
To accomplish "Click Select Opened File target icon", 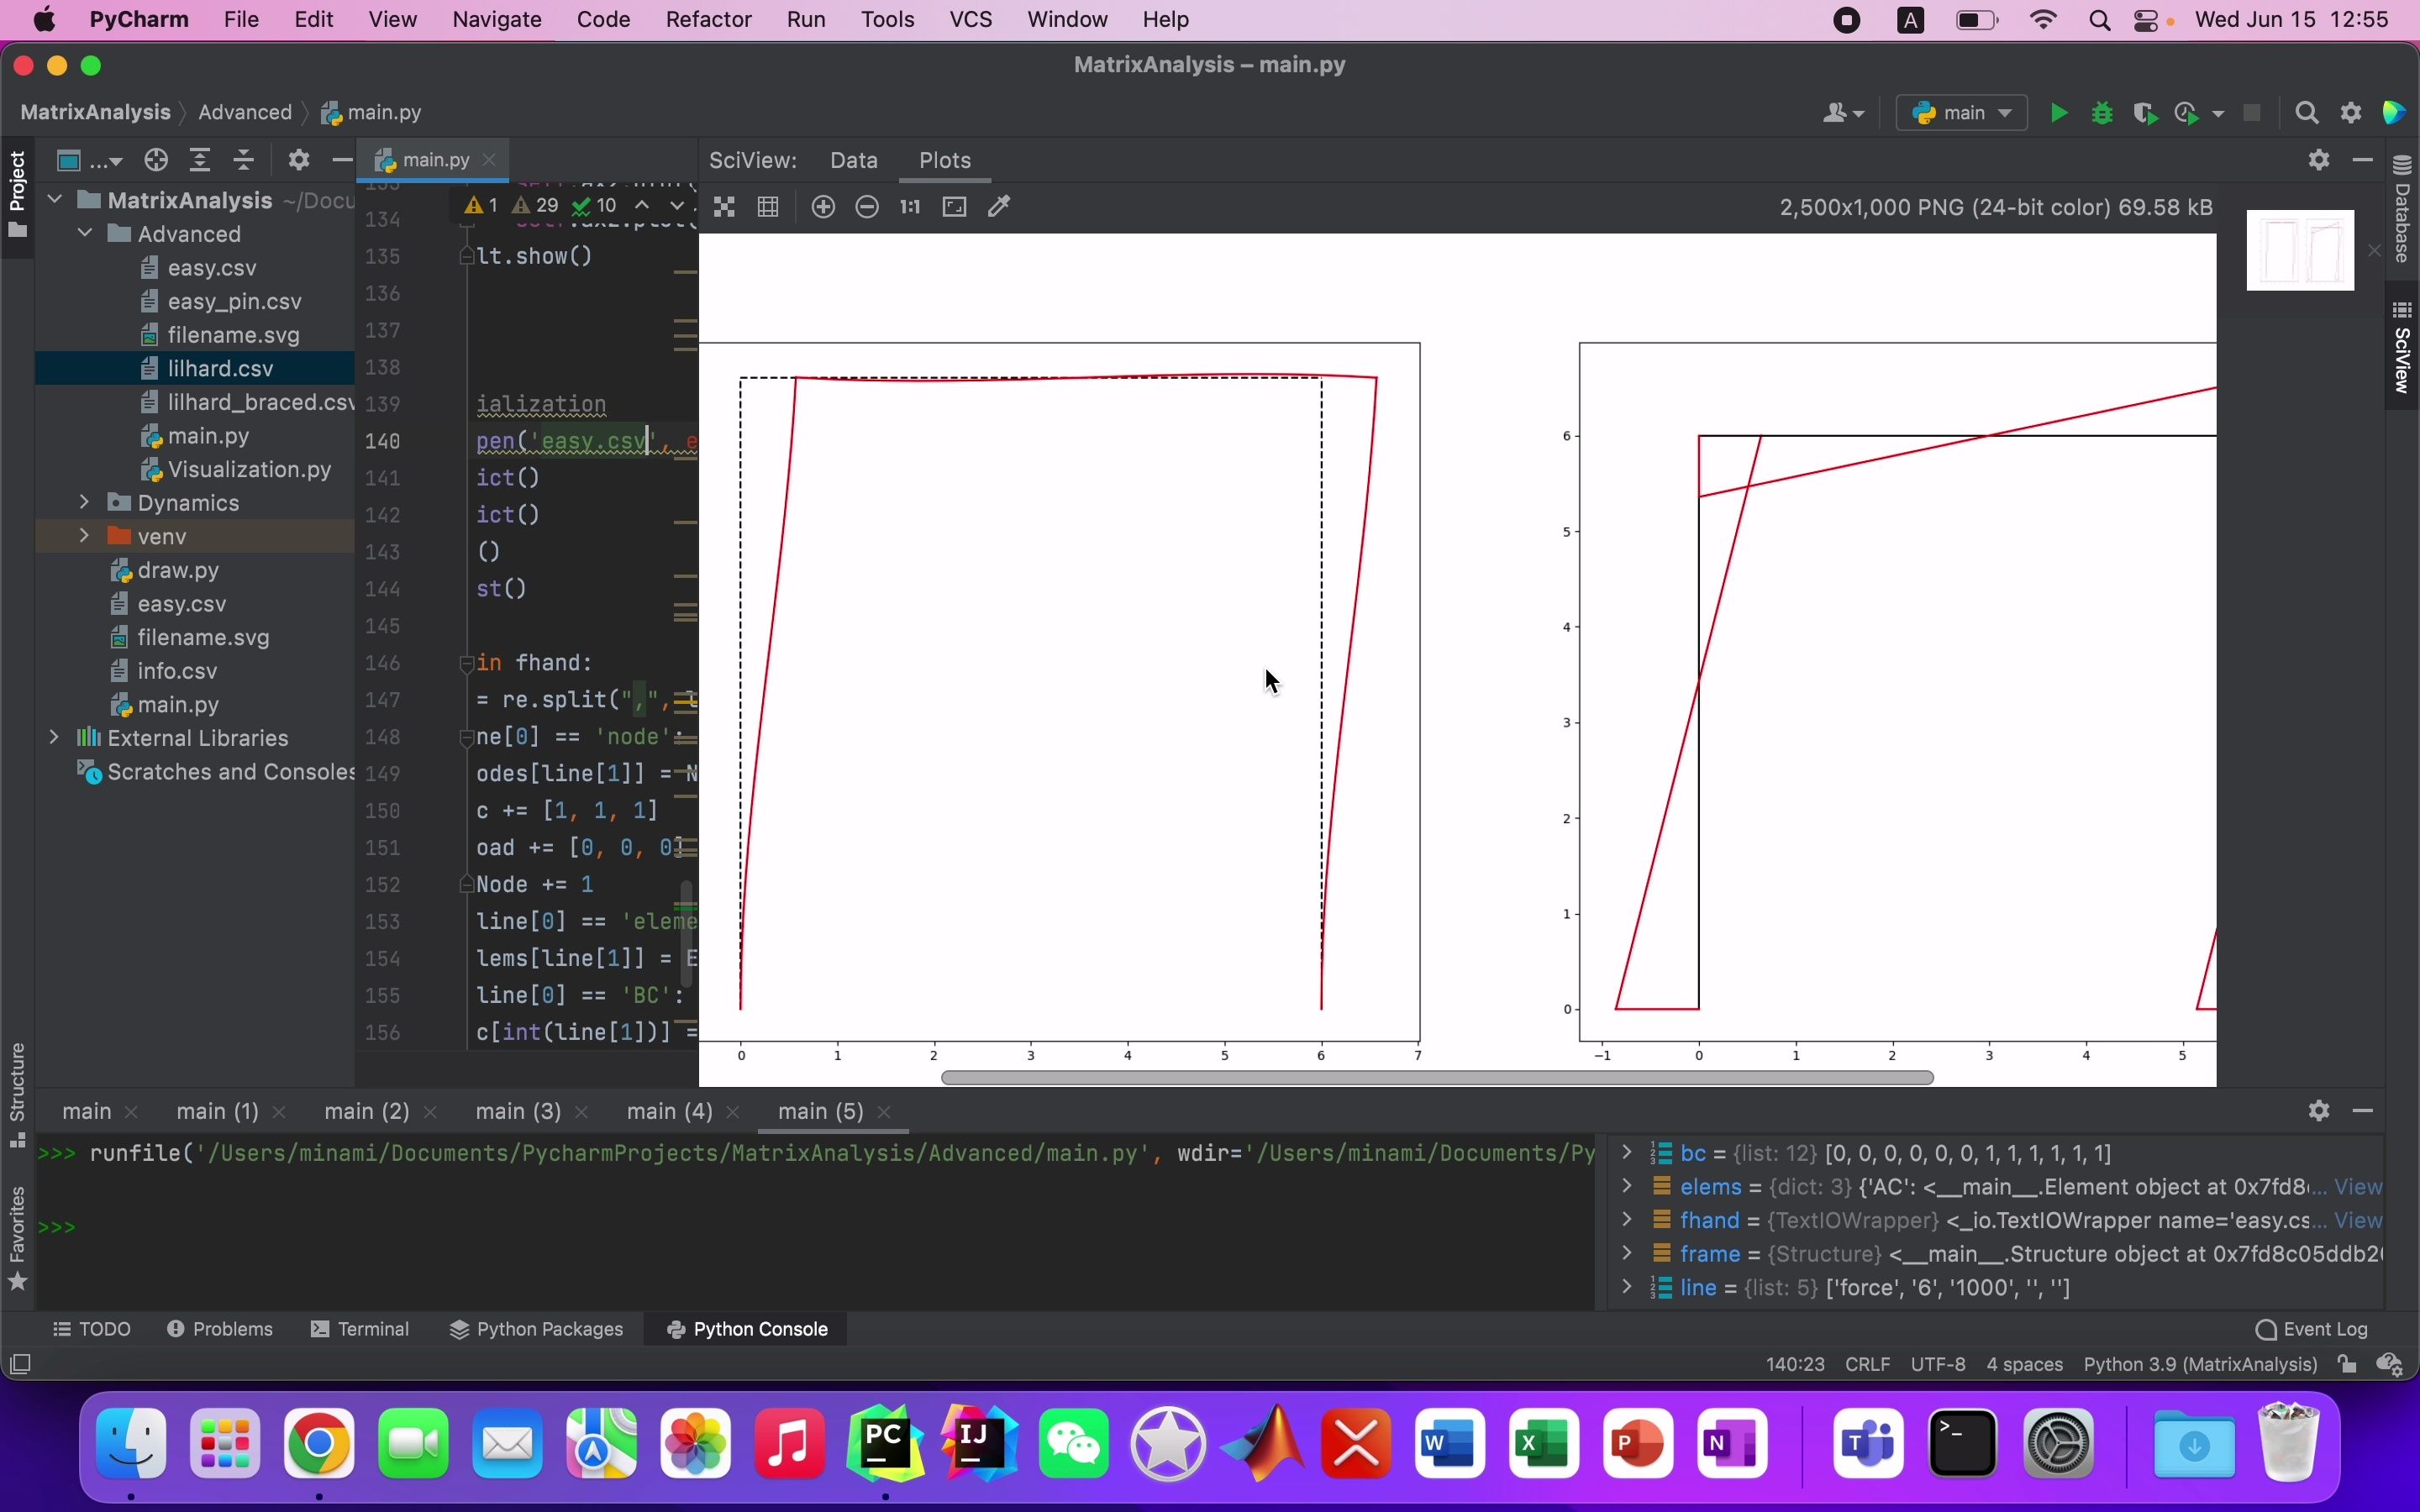I will [156, 160].
